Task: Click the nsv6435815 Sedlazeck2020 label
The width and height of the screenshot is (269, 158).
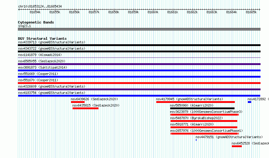Action: [96, 105]
